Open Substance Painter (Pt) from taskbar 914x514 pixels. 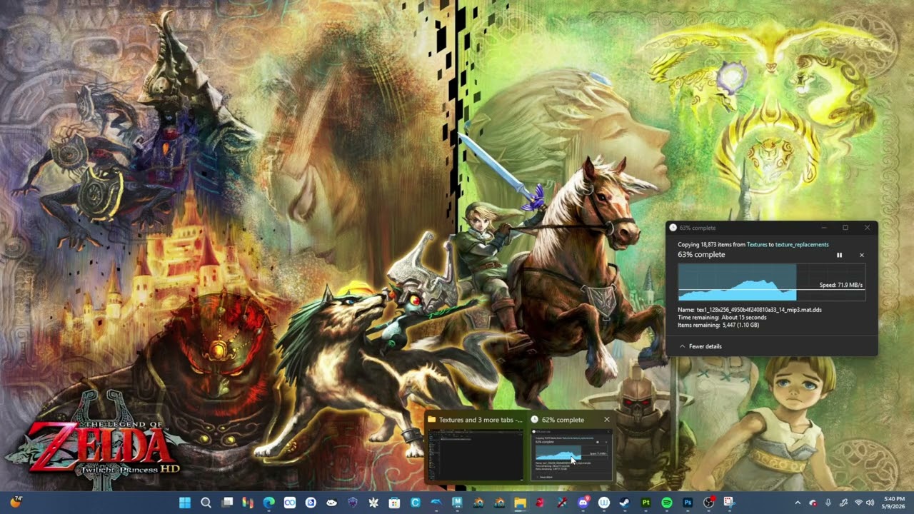tap(646, 503)
